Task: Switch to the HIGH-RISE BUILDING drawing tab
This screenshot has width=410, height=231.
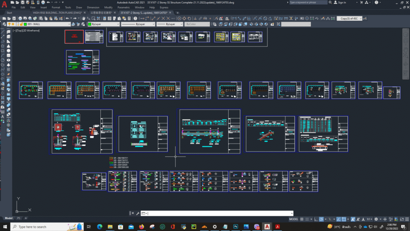Action: click(x=57, y=12)
